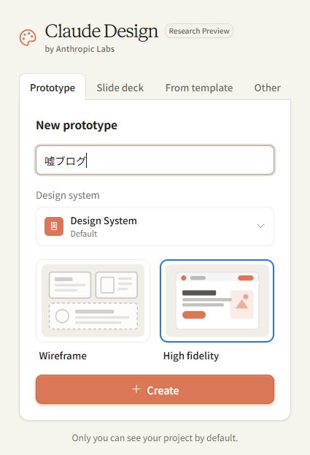This screenshot has height=455, width=310.
Task: Click 'Only you can see your project' note
Action: (155, 438)
